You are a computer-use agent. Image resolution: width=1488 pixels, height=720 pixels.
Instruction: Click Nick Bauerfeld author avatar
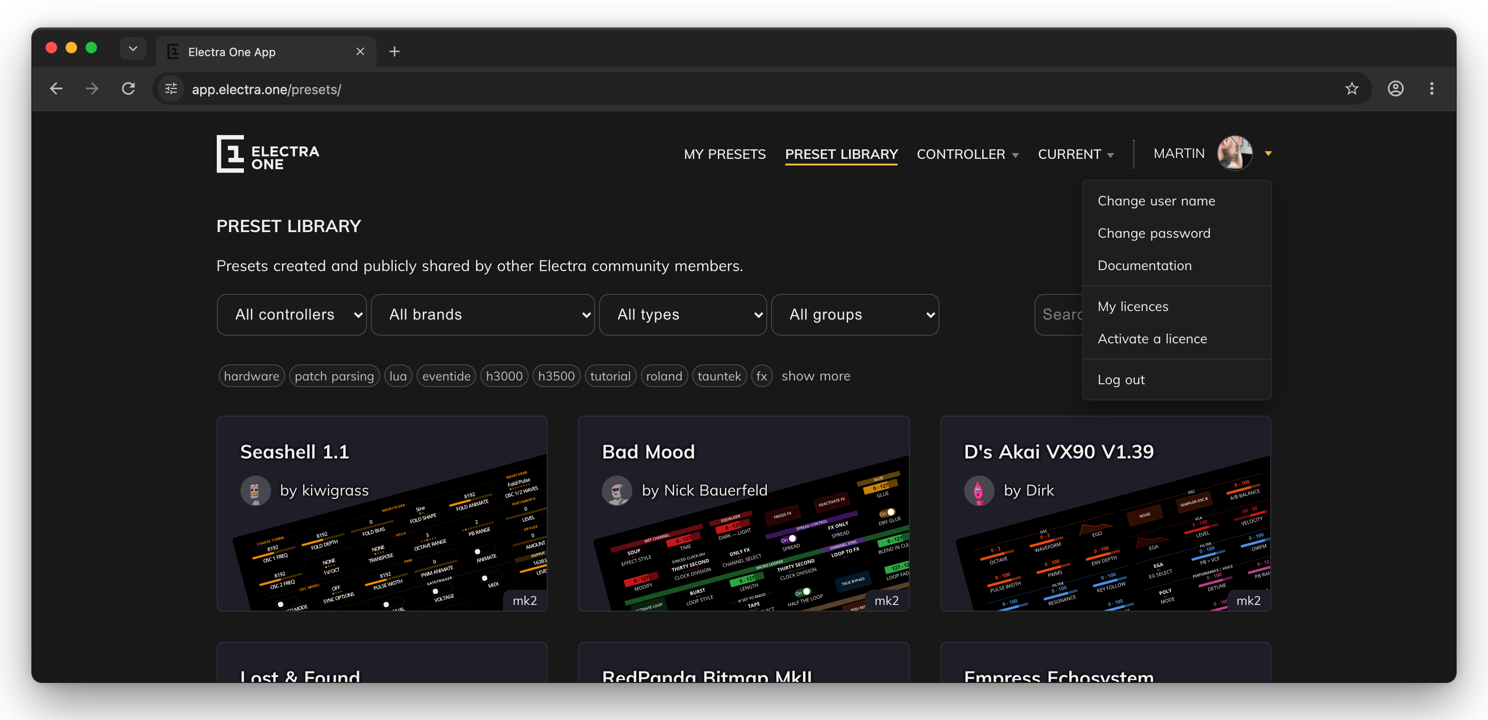(617, 491)
